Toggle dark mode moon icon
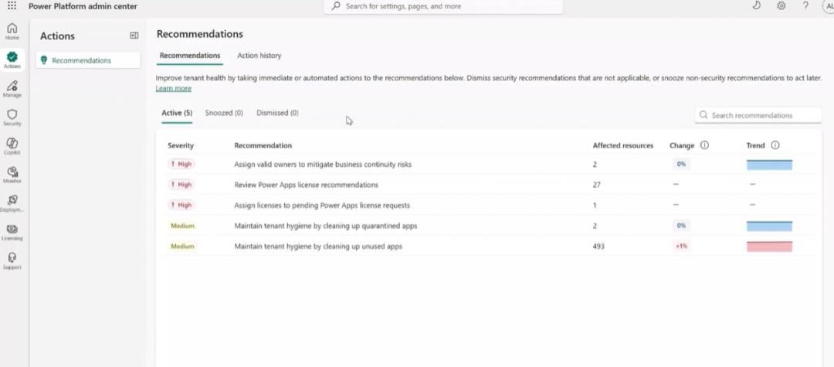 point(756,6)
